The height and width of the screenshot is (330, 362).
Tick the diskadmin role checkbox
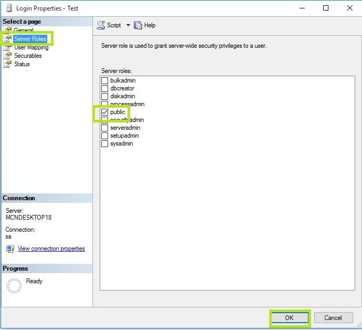(104, 96)
